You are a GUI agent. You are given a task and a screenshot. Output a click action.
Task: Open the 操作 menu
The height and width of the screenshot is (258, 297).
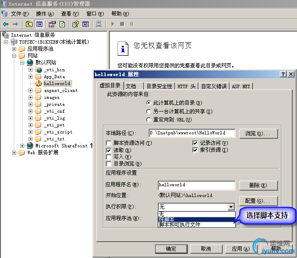pos(45,14)
